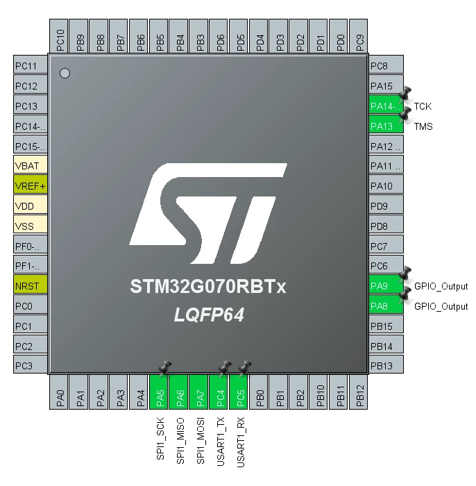Select pin PD9 on right side
Viewport: 476px width, 486px height.
pyautogui.click(x=386, y=206)
